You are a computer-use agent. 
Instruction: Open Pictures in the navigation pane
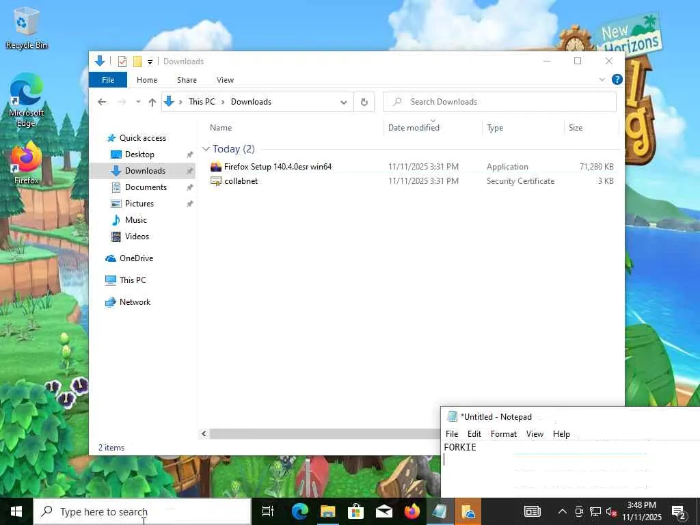pyautogui.click(x=139, y=204)
